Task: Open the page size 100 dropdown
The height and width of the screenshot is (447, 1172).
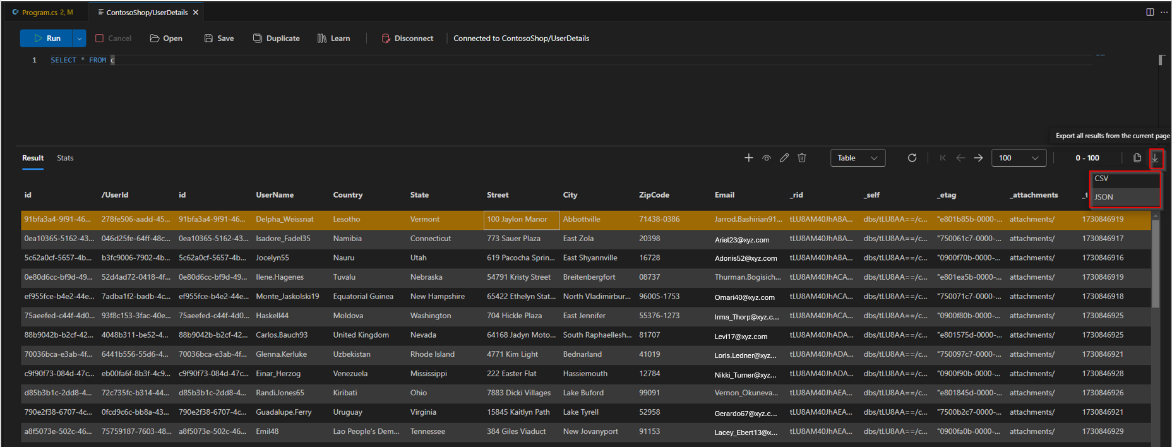Action: [x=1019, y=158]
